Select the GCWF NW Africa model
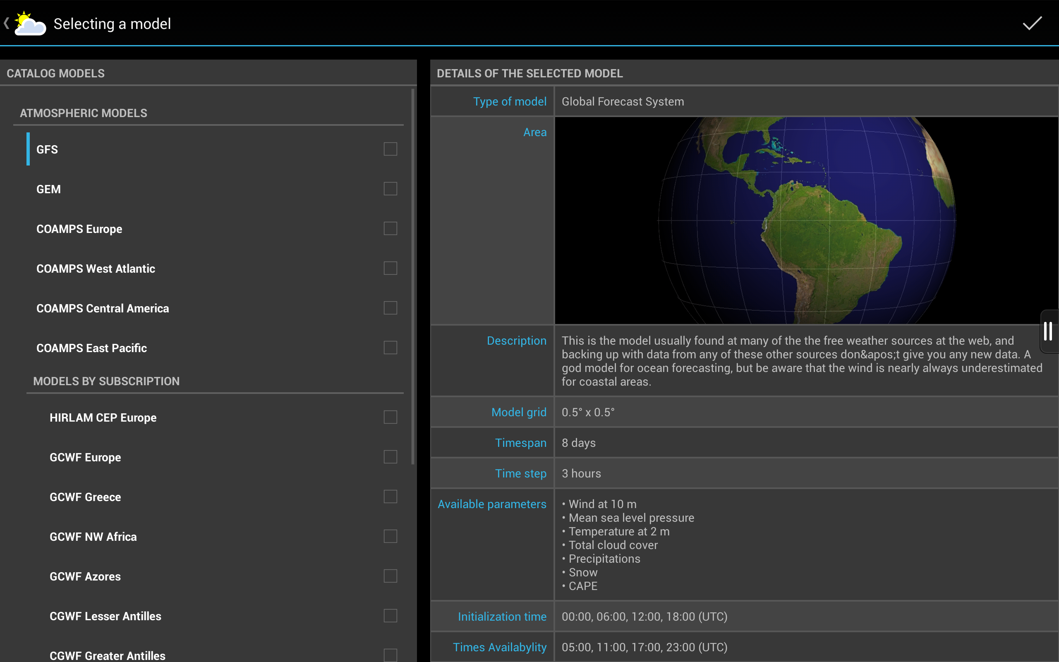 (93, 536)
